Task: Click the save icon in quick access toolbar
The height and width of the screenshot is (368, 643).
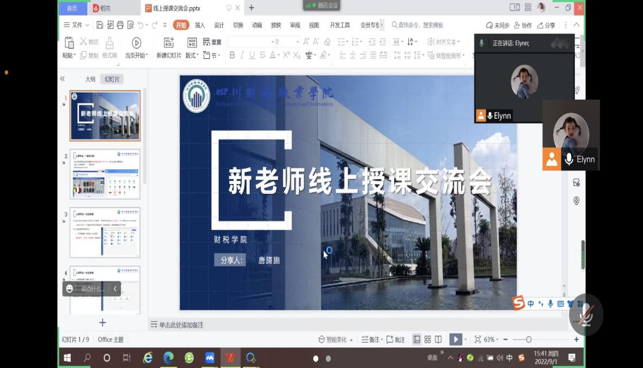Action: [100, 25]
